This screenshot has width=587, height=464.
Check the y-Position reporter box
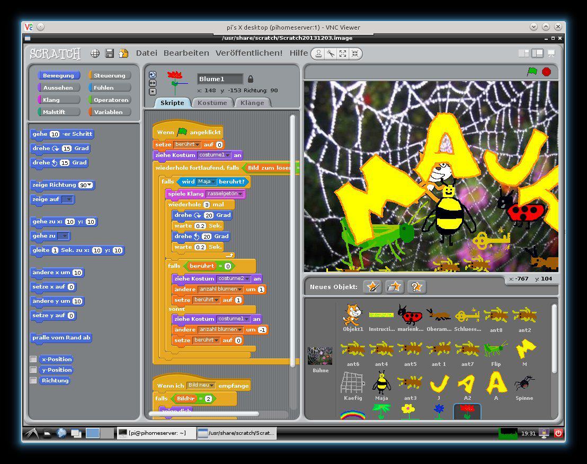pyautogui.click(x=33, y=370)
